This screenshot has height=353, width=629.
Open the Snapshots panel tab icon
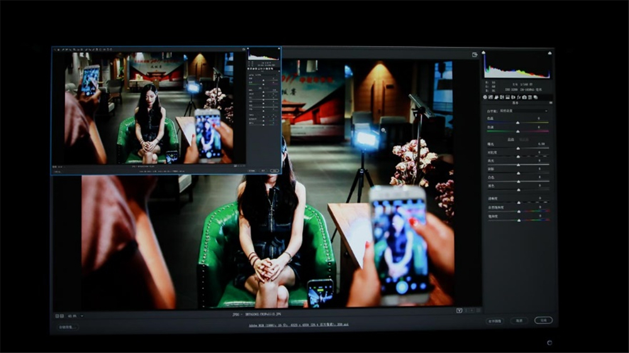point(535,97)
